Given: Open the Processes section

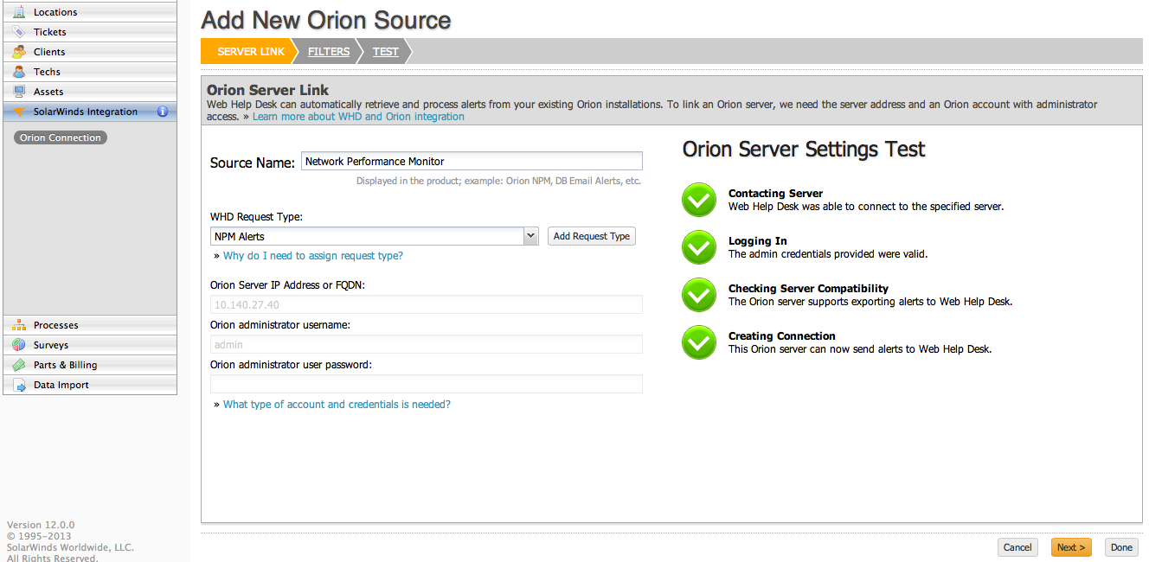Looking at the screenshot, I should (x=90, y=325).
